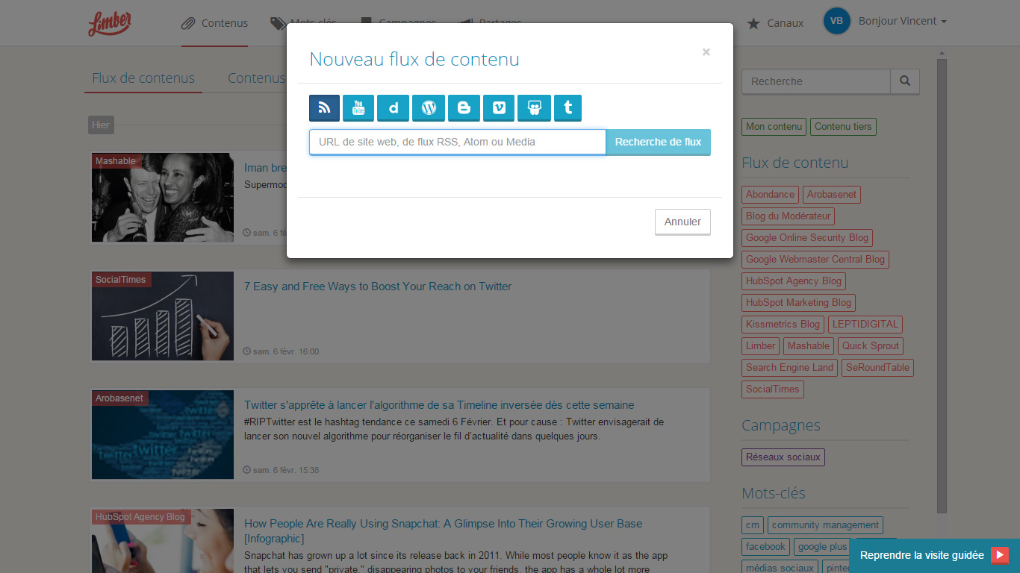Click the magnifier search button

pos(905,81)
